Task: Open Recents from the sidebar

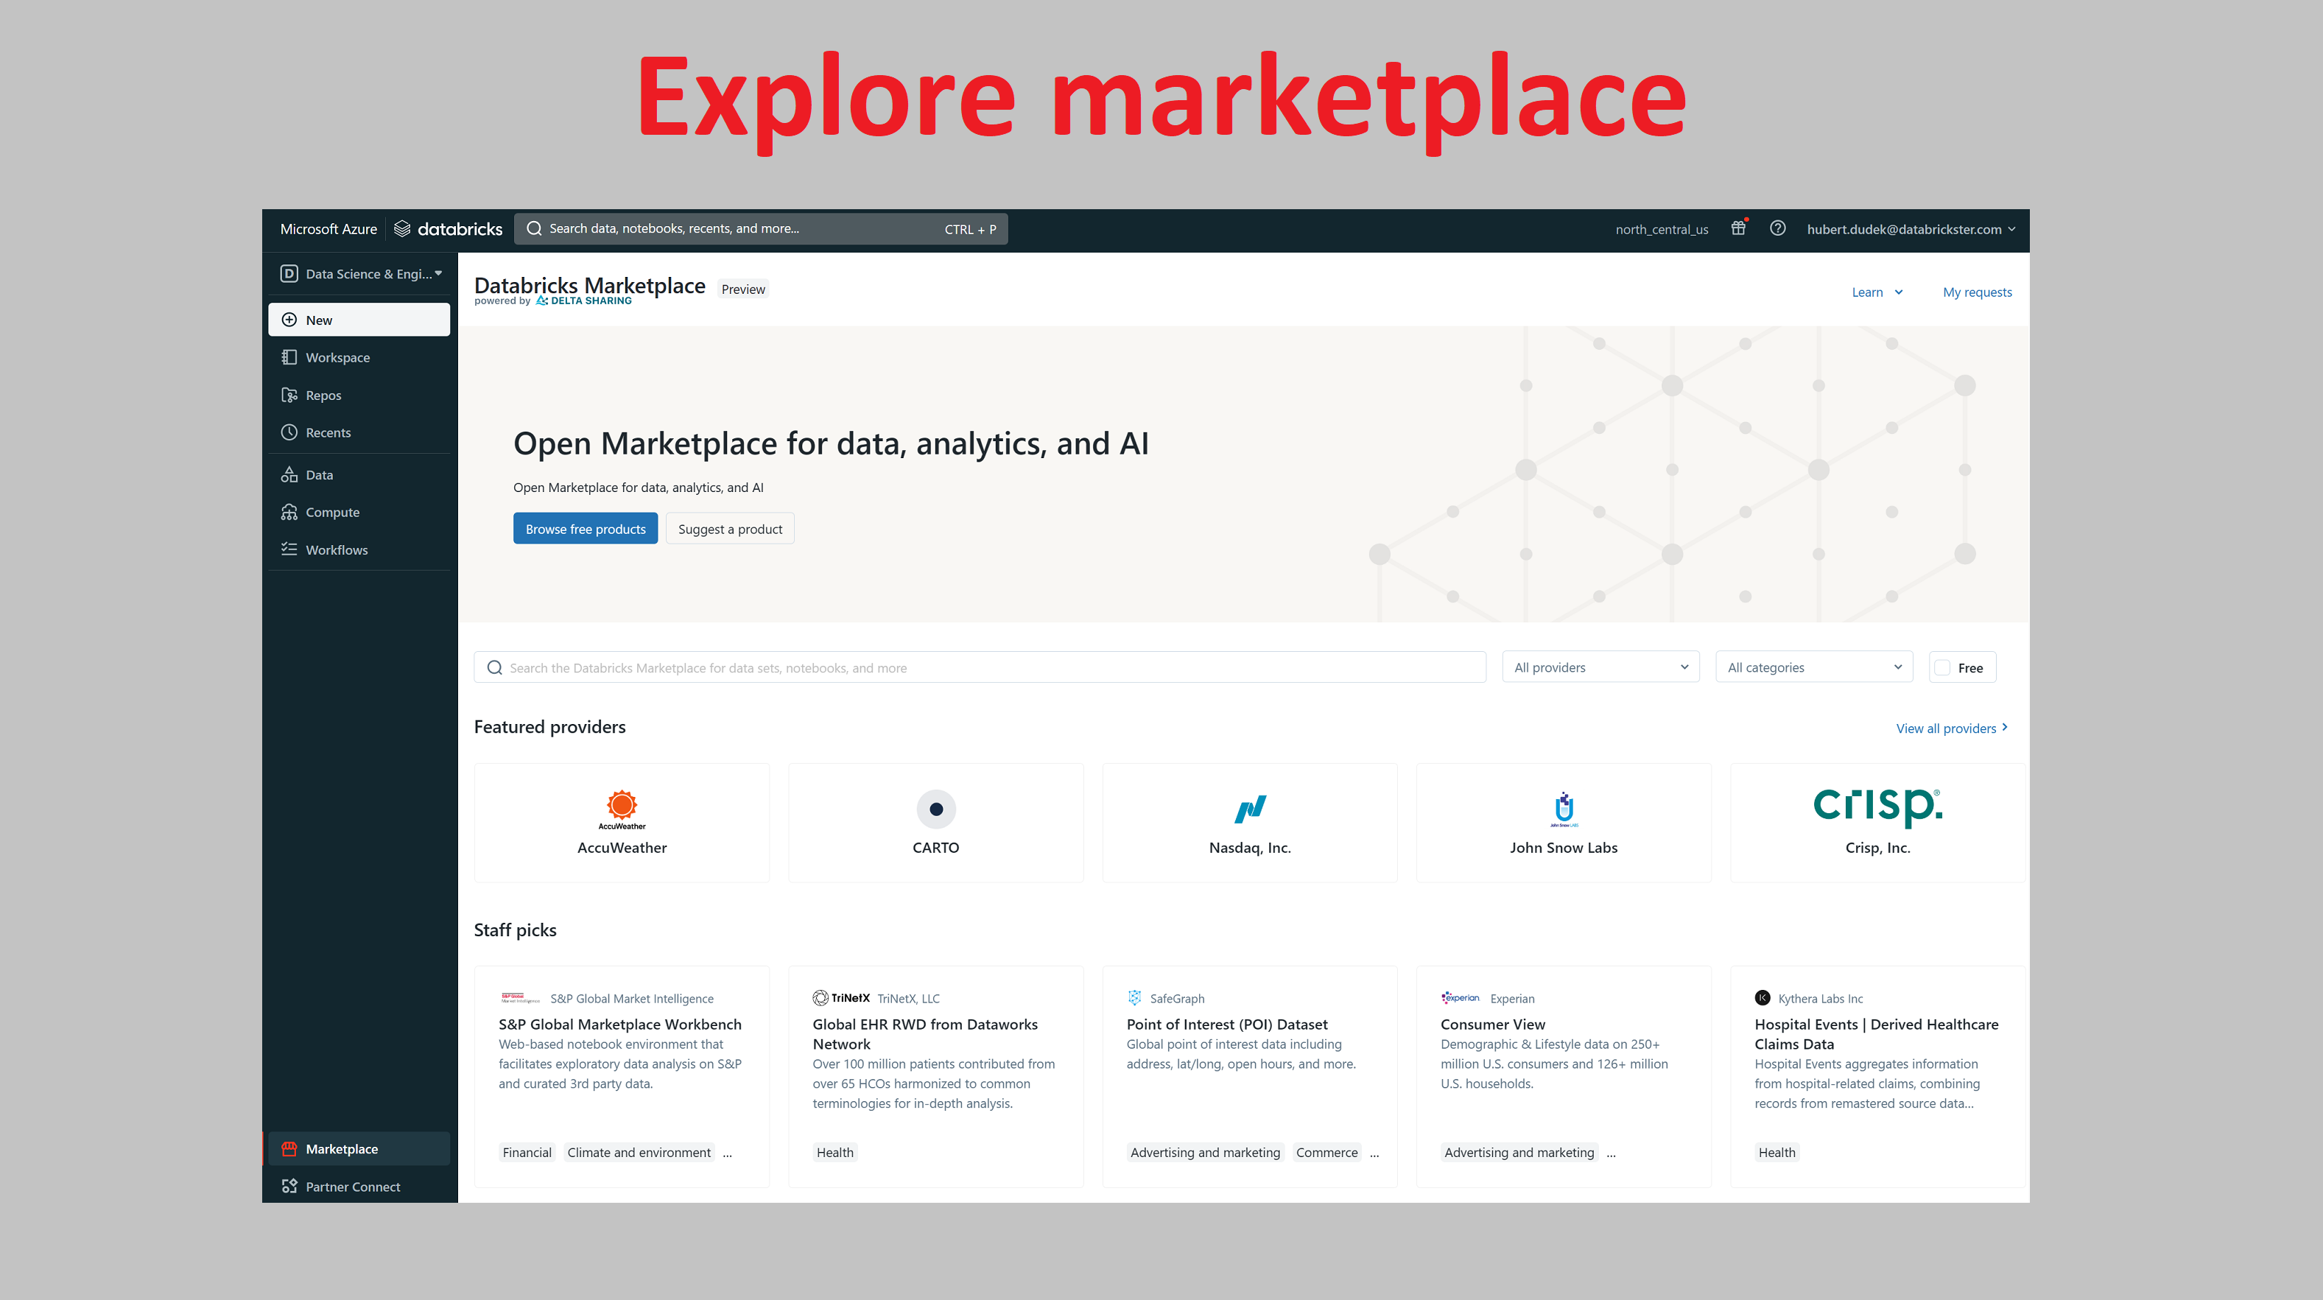Action: [327, 433]
